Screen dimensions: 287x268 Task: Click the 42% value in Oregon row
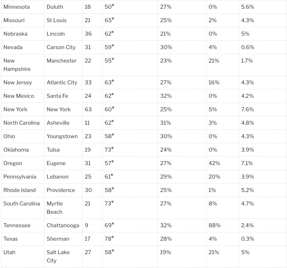214,163
